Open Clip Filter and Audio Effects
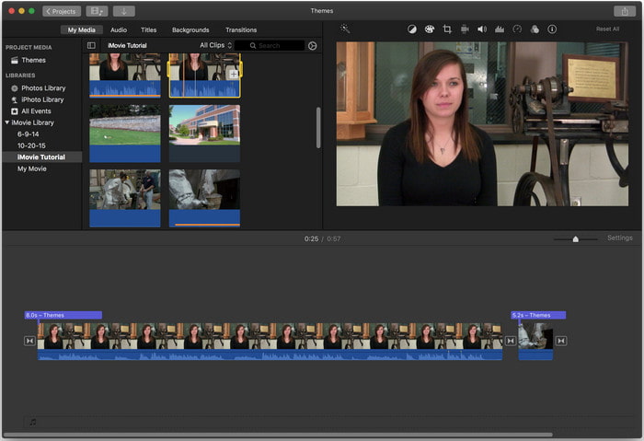 click(535, 29)
